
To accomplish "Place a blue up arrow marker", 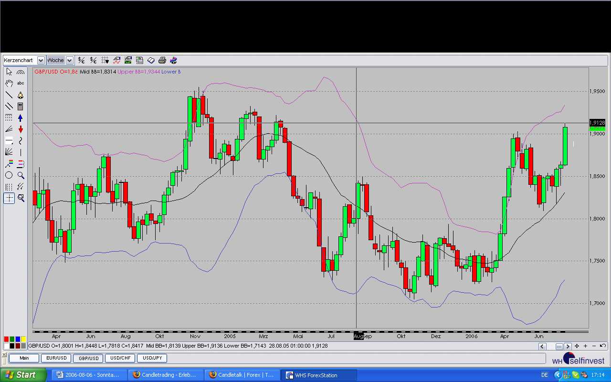I will 21,118.
